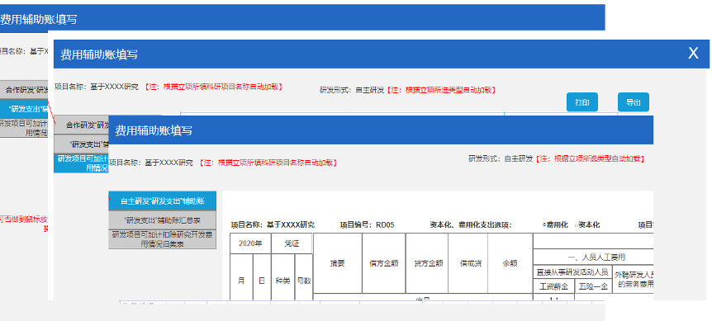712x321 pixels.
Task: Click the 五险一金 column header
Action: 594,286
